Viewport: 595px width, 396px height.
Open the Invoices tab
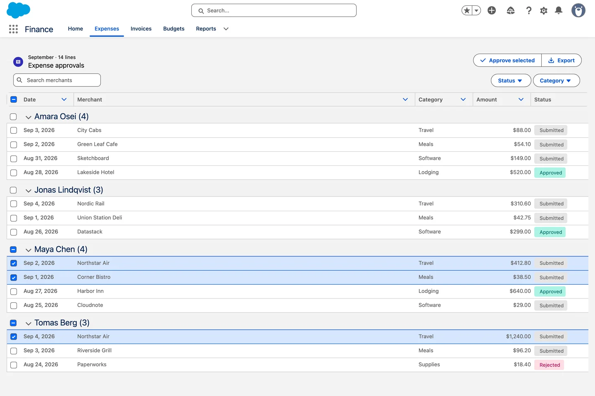click(141, 28)
